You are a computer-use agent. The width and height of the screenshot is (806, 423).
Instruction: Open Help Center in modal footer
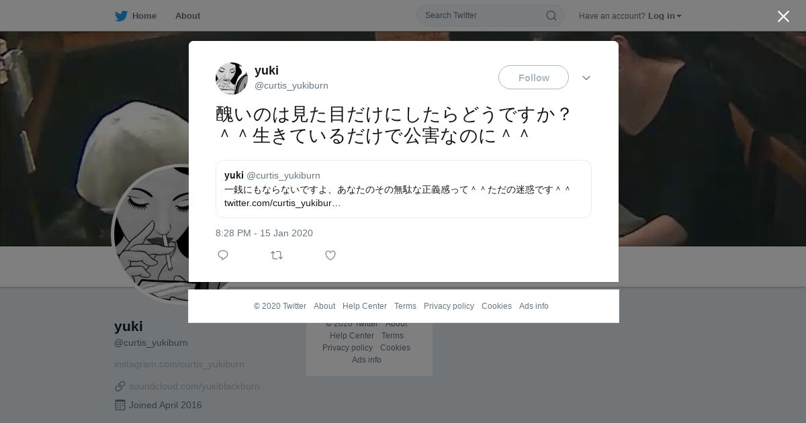coord(365,306)
